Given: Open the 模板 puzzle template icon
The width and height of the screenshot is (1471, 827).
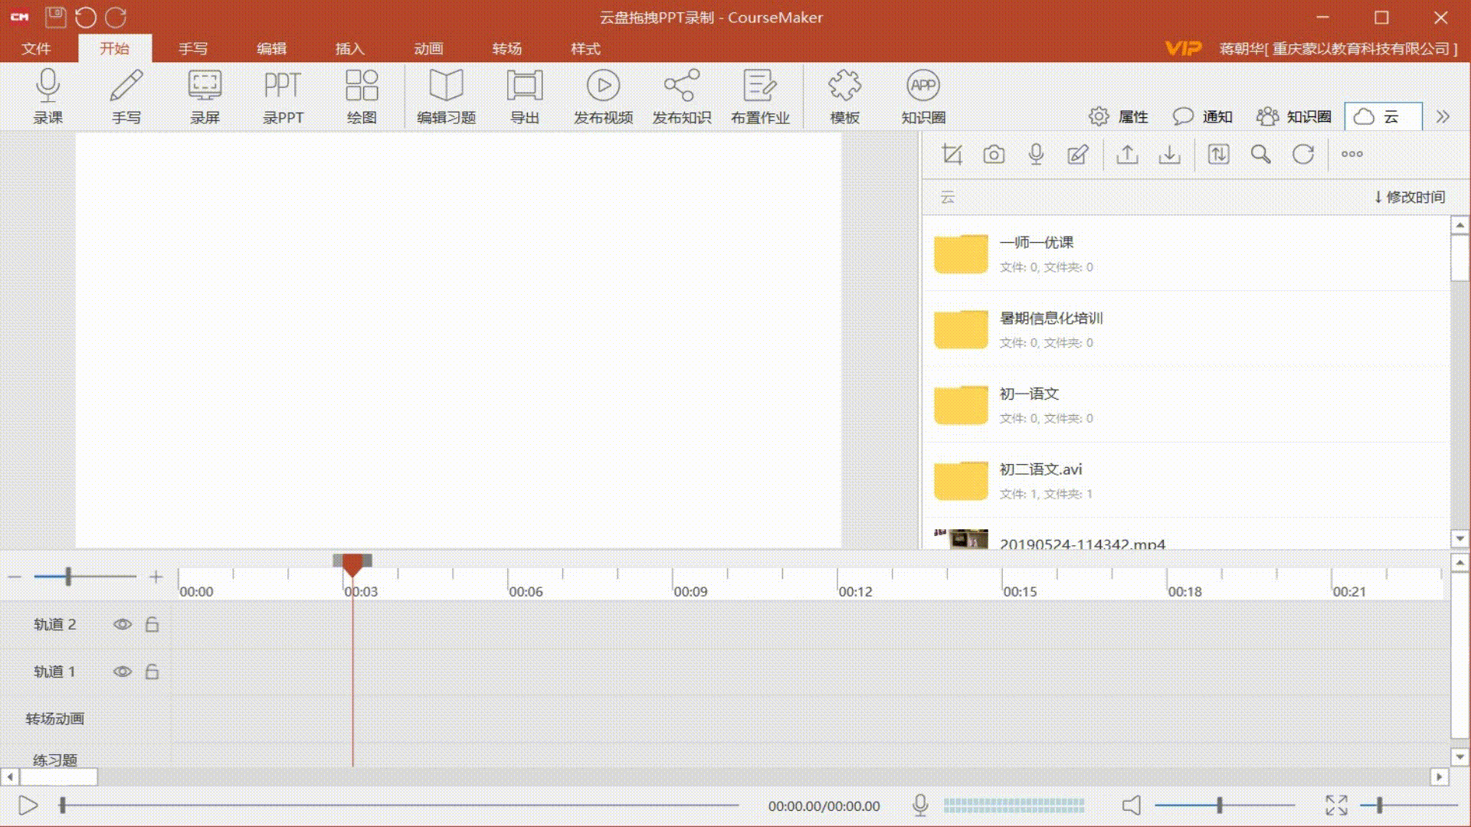Looking at the screenshot, I should click(x=844, y=87).
